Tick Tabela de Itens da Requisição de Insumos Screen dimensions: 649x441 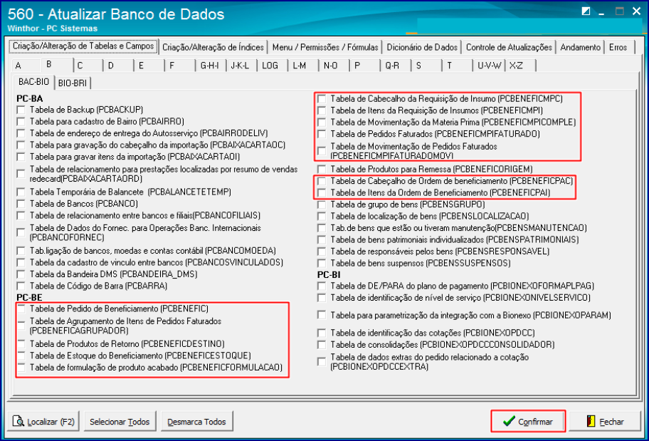[x=322, y=110]
